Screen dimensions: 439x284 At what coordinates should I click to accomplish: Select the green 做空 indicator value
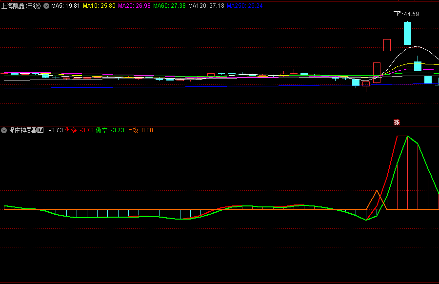tap(110, 130)
